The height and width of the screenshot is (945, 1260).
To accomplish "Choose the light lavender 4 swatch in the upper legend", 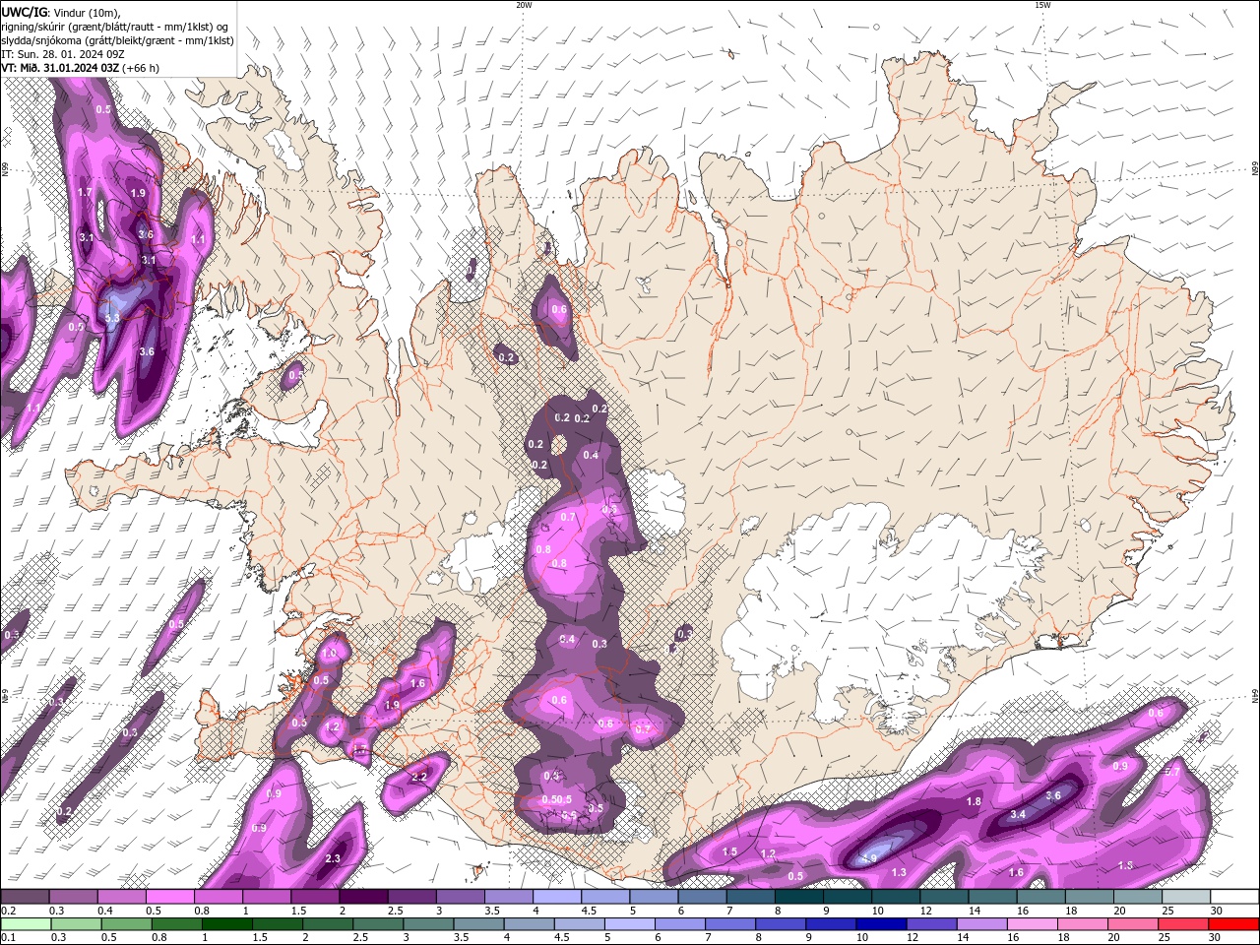I will [x=556, y=897].
